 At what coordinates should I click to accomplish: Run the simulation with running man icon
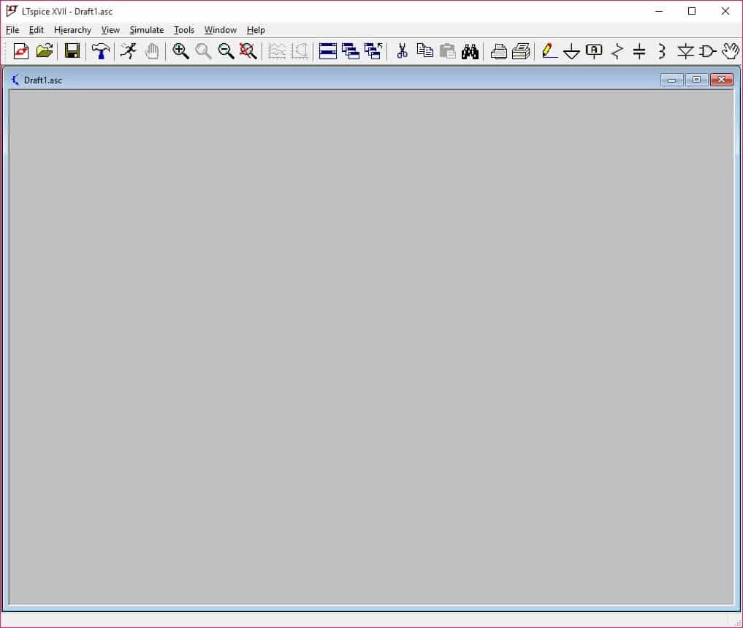coord(129,51)
